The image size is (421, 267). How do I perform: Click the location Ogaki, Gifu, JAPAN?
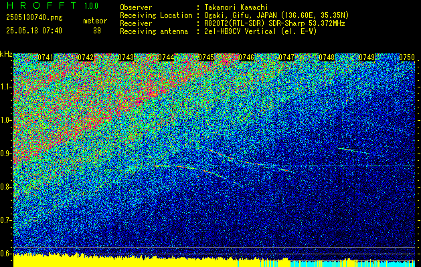240,15
